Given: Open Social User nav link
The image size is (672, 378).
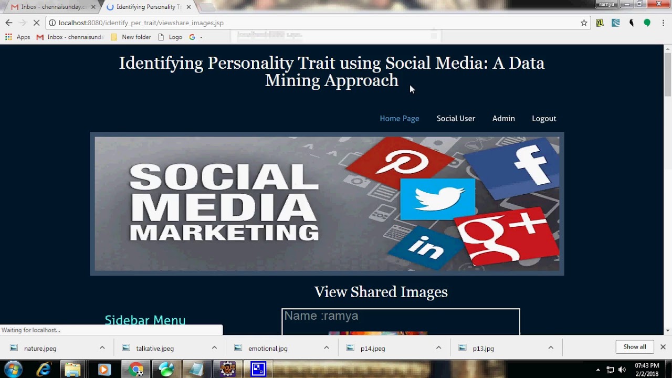Looking at the screenshot, I should (456, 119).
